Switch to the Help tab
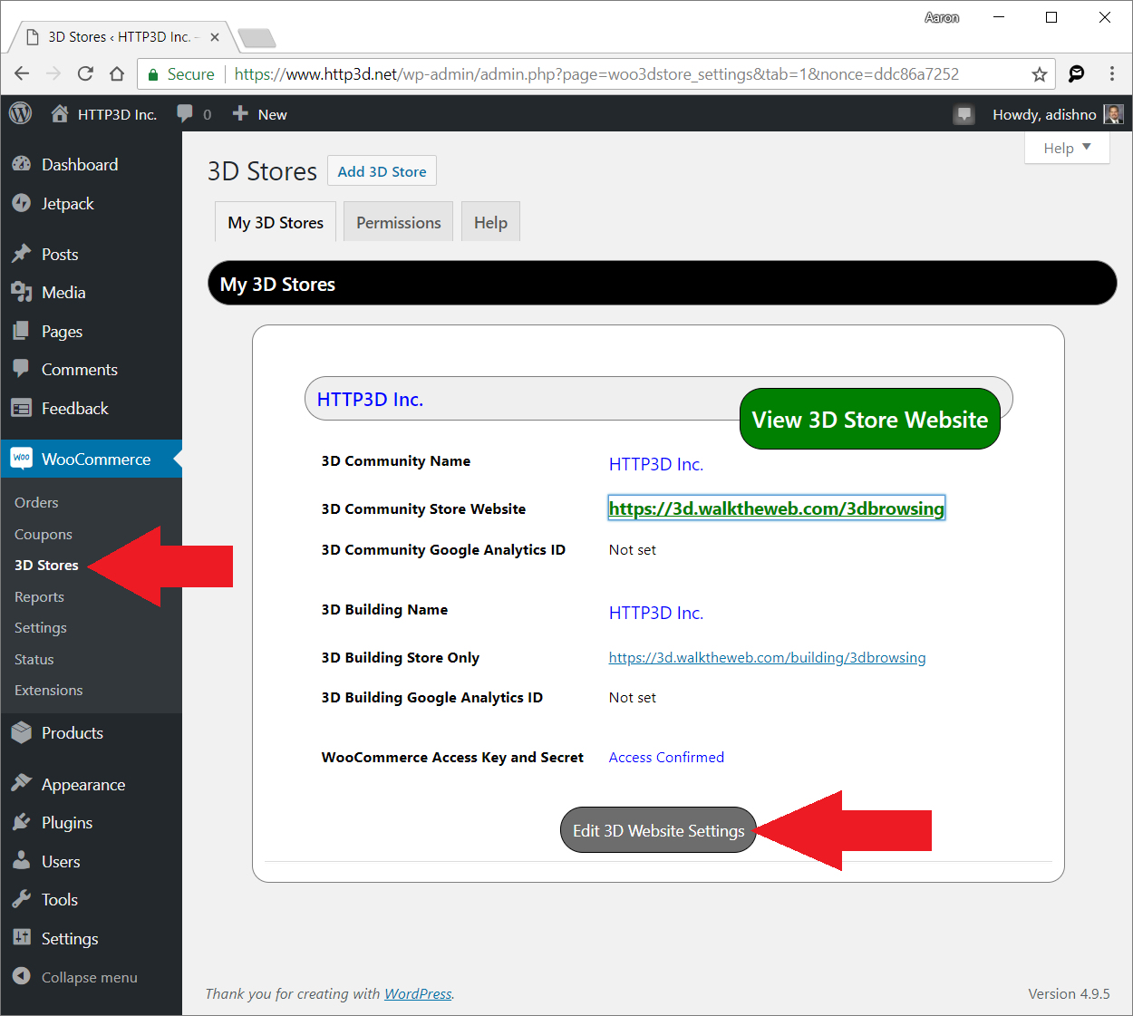Image resolution: width=1133 pixels, height=1016 pixels. (490, 222)
